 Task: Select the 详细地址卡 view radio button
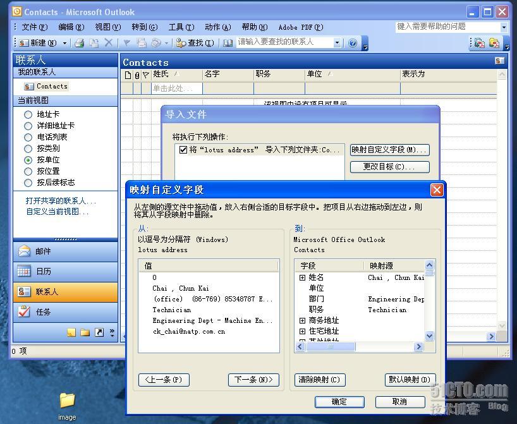coord(28,126)
